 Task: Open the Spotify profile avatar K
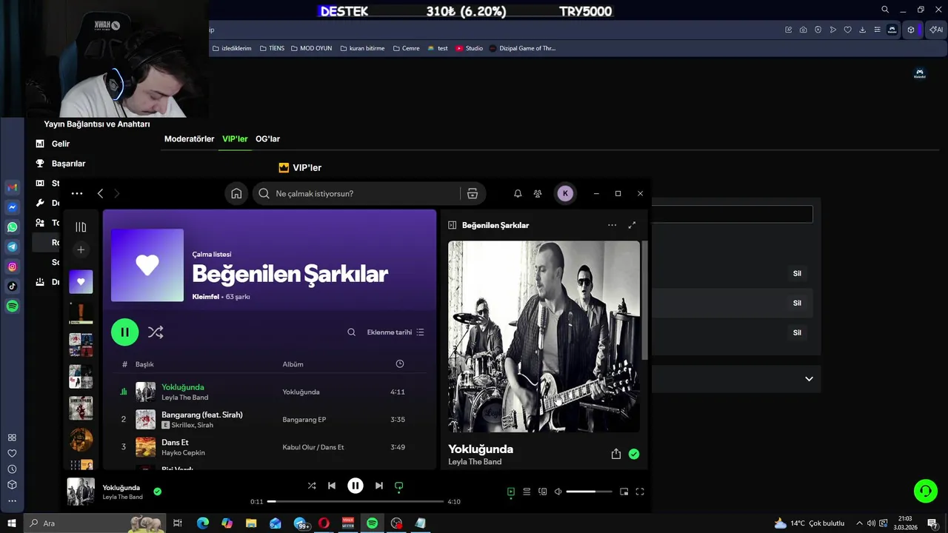coord(565,193)
